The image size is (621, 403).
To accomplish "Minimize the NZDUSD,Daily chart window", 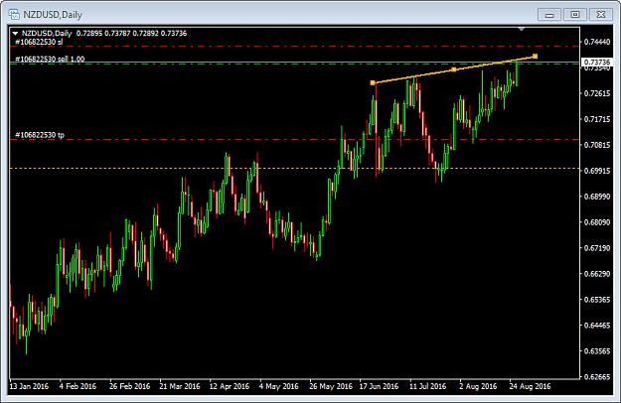I will pyautogui.click(x=549, y=15).
